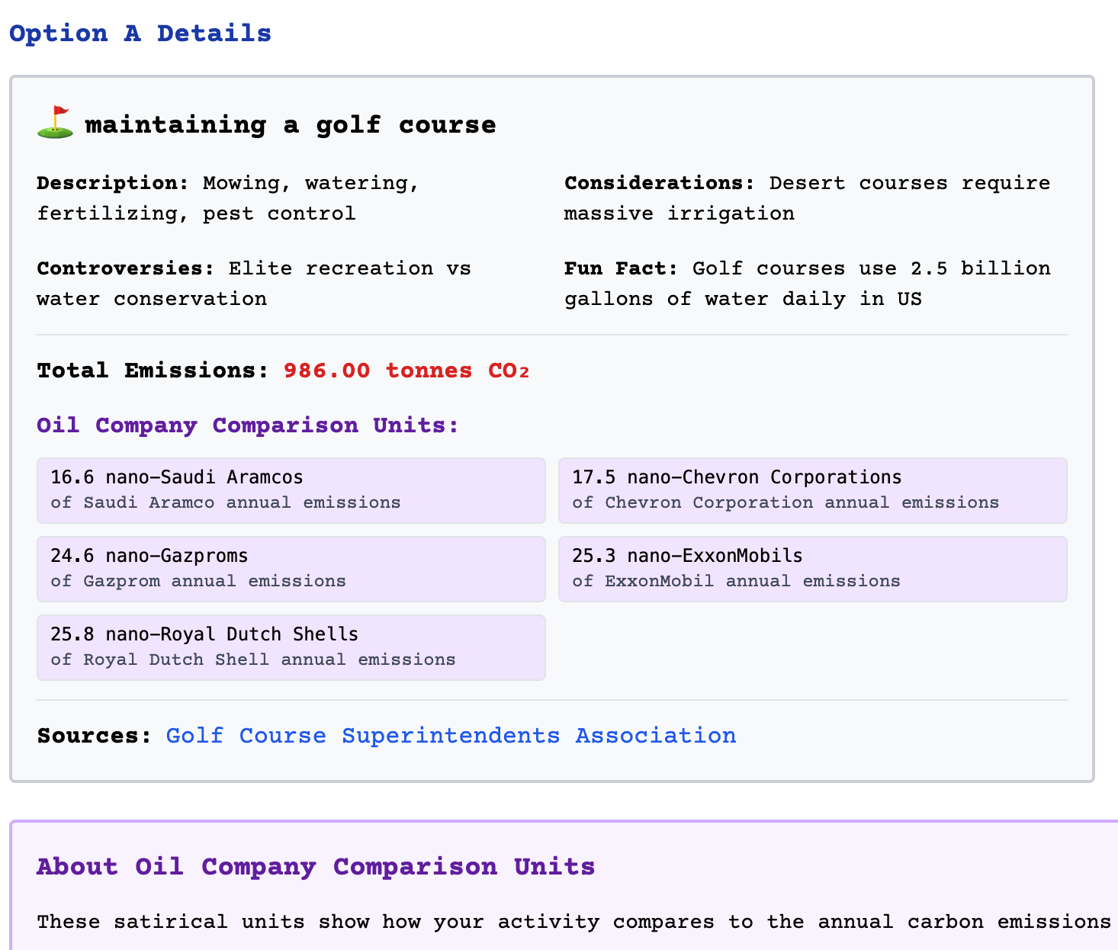Select the 16.6 nano-Saudi Aramcos card
Screen dimensions: 1118x950
click(291, 490)
